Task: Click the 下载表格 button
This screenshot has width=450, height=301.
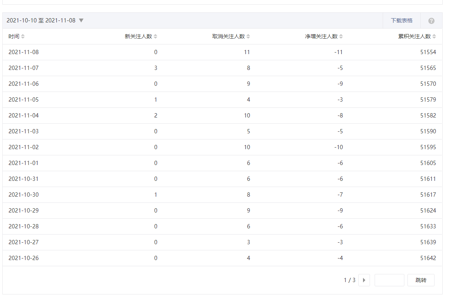Action: (401, 20)
